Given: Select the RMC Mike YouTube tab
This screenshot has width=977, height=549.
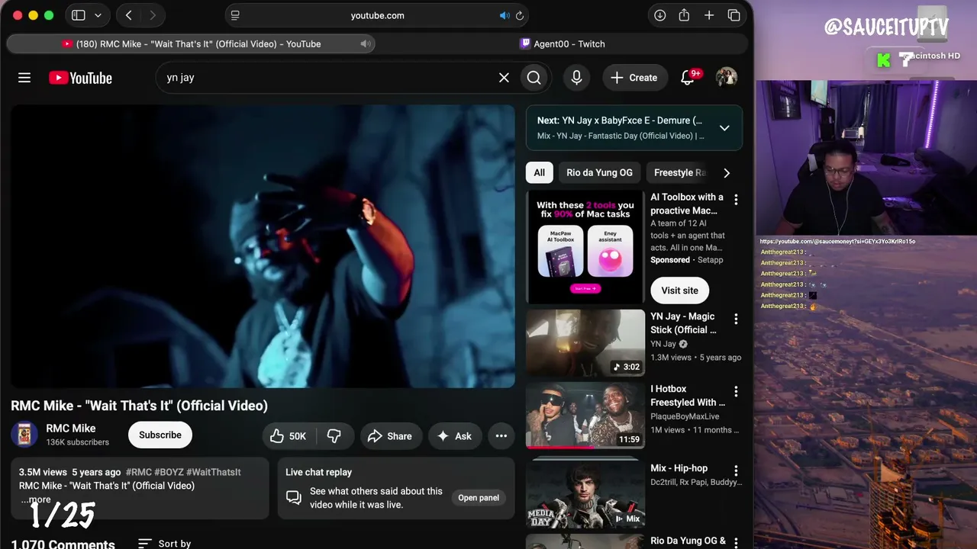Looking at the screenshot, I should point(191,43).
